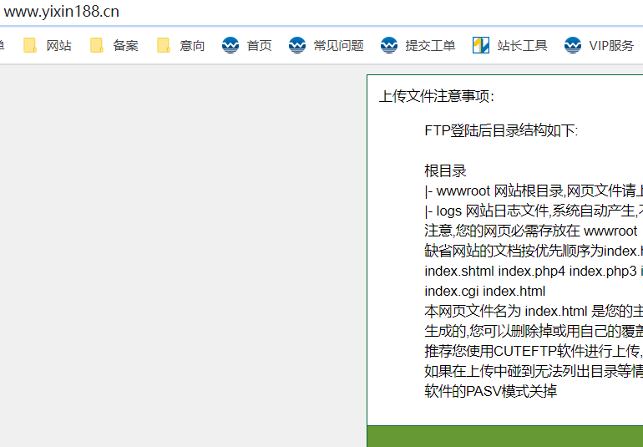Click the 站长工具 bookmark icon
The height and width of the screenshot is (447, 643).
click(x=481, y=45)
